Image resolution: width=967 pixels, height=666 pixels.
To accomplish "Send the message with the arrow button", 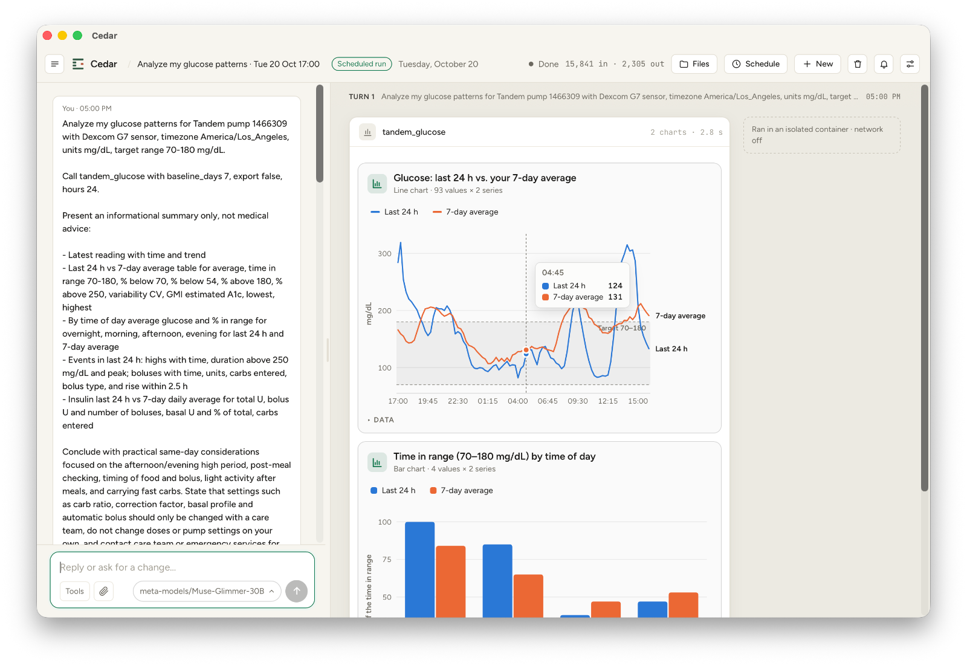I will click(x=297, y=591).
